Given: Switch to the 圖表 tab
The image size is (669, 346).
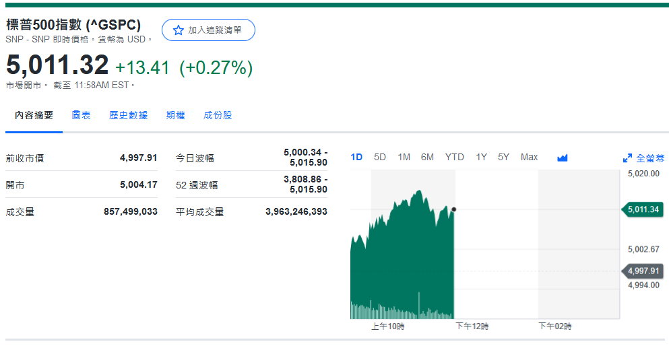Looking at the screenshot, I should coord(82,115).
